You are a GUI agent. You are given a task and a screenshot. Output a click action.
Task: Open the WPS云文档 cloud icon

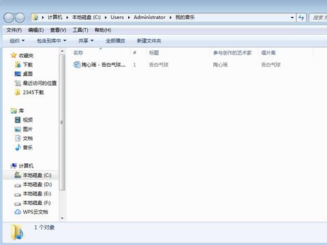(x=18, y=212)
